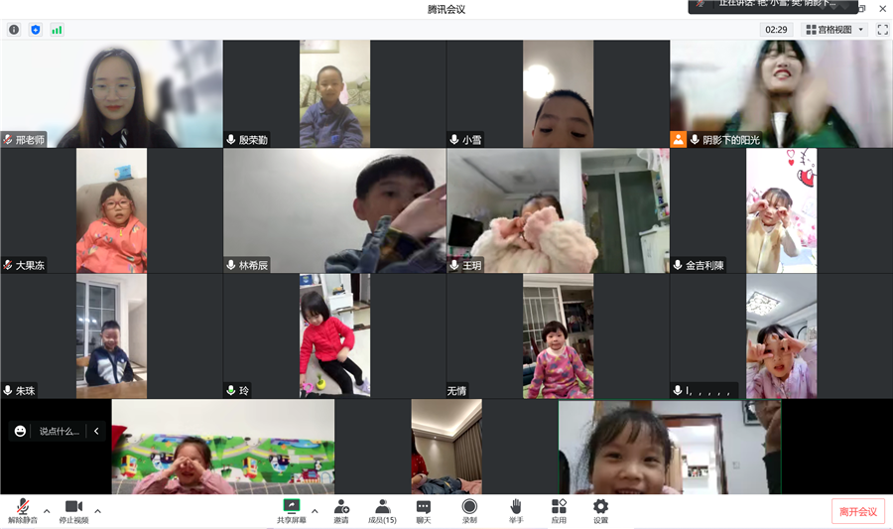Leave the meeting via 离开会议
Image resolution: width=893 pixels, height=529 pixels.
(x=857, y=511)
